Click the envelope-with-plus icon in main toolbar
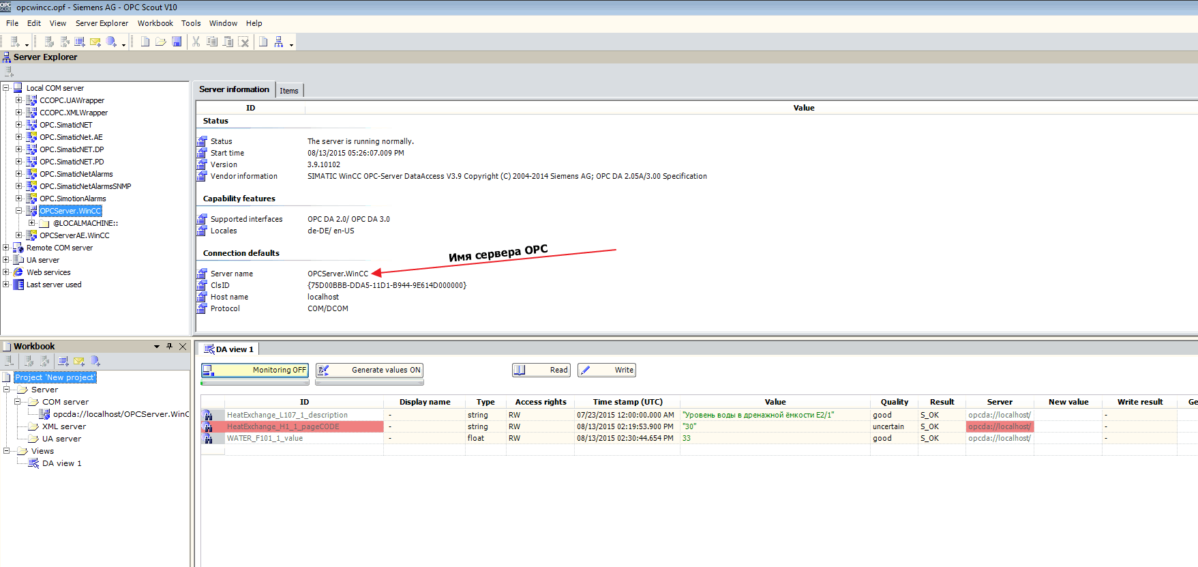Screen dimensions: 1198x567 coord(95,42)
